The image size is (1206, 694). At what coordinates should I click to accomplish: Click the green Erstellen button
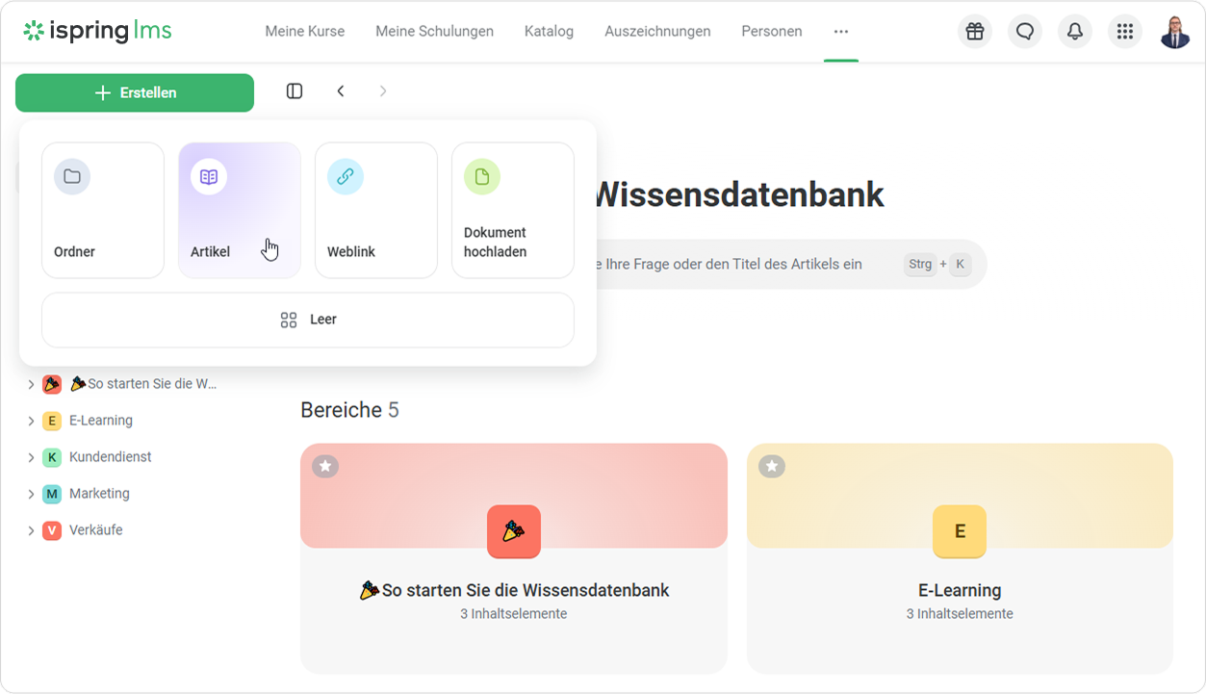coord(135,93)
